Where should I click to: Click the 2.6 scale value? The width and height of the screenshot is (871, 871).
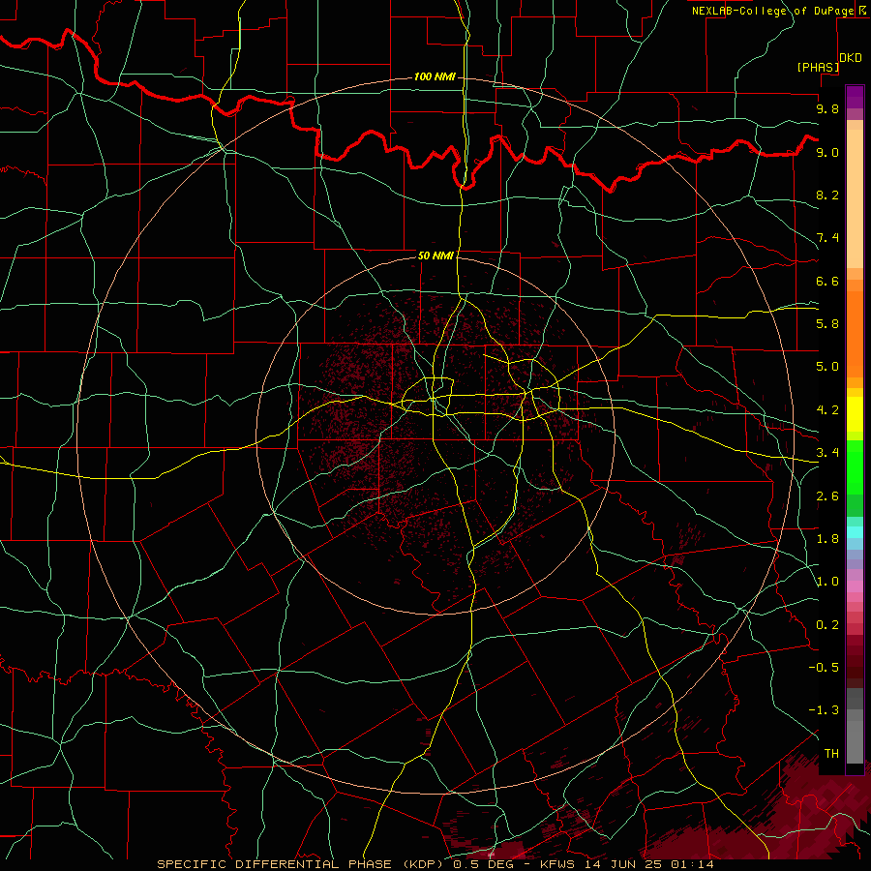[x=827, y=496]
